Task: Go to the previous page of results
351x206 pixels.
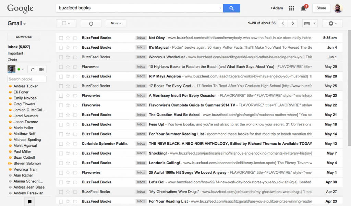Action: click(282, 23)
